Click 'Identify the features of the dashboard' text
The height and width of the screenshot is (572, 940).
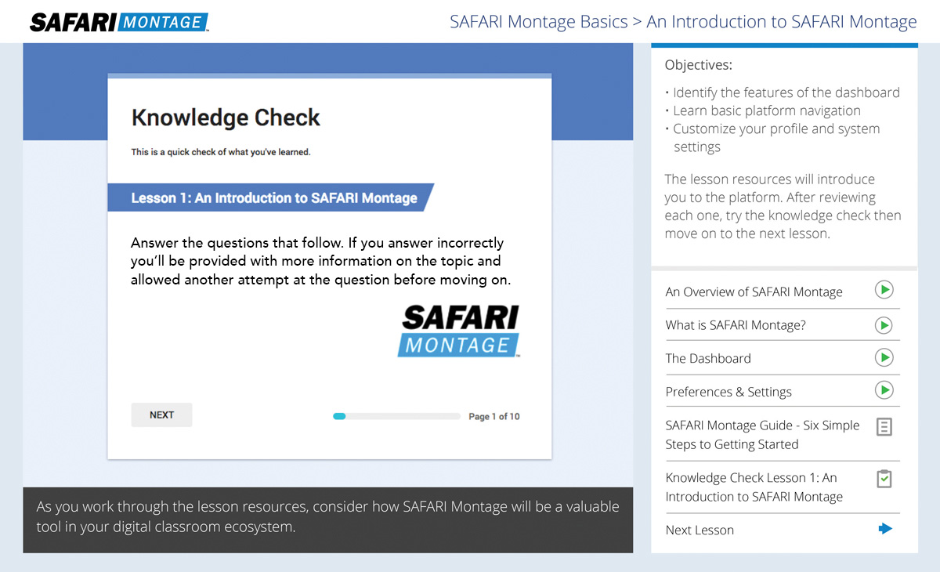pyautogui.click(x=786, y=92)
